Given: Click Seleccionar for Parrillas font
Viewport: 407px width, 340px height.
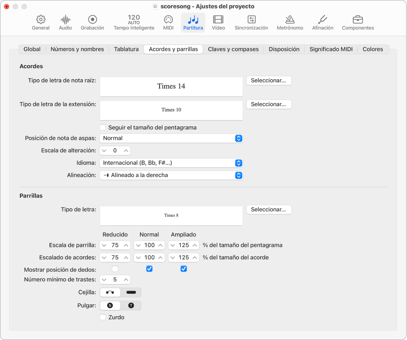Looking at the screenshot, I should click(x=269, y=210).
